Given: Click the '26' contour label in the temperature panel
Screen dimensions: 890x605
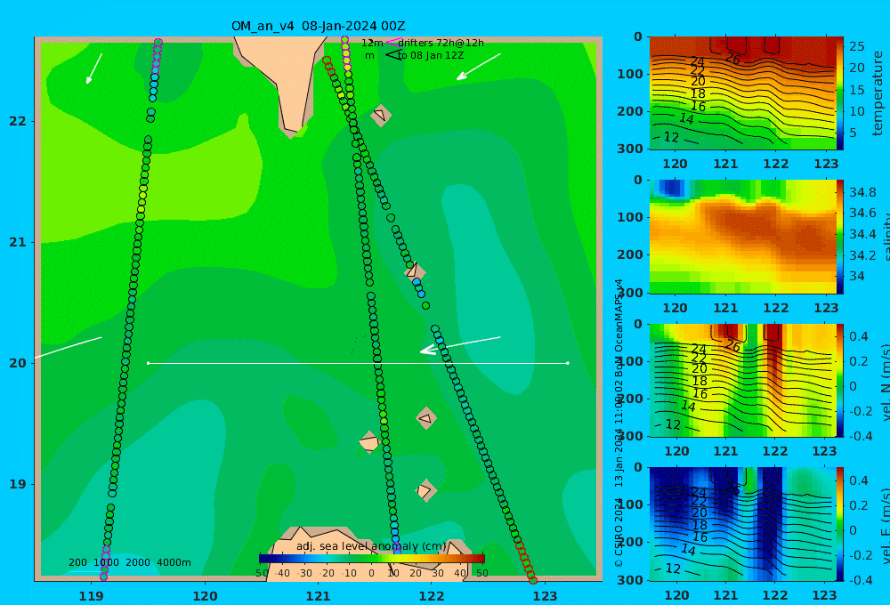Looking at the screenshot, I should coord(732,59).
